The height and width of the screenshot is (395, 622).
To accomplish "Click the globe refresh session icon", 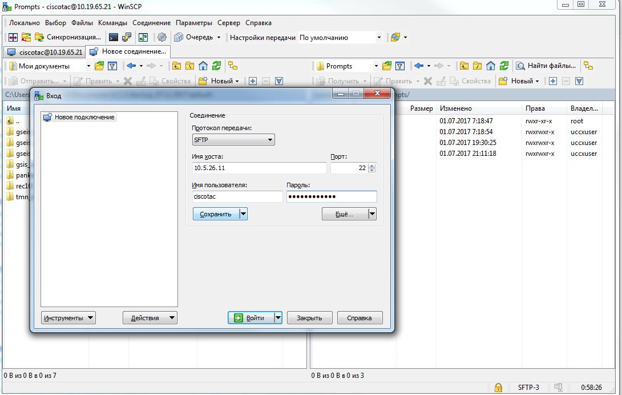I will click(x=395, y=37).
